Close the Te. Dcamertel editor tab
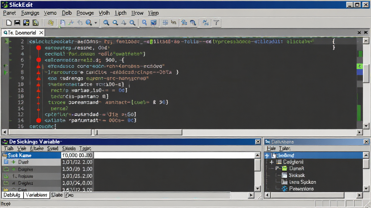 41,32
